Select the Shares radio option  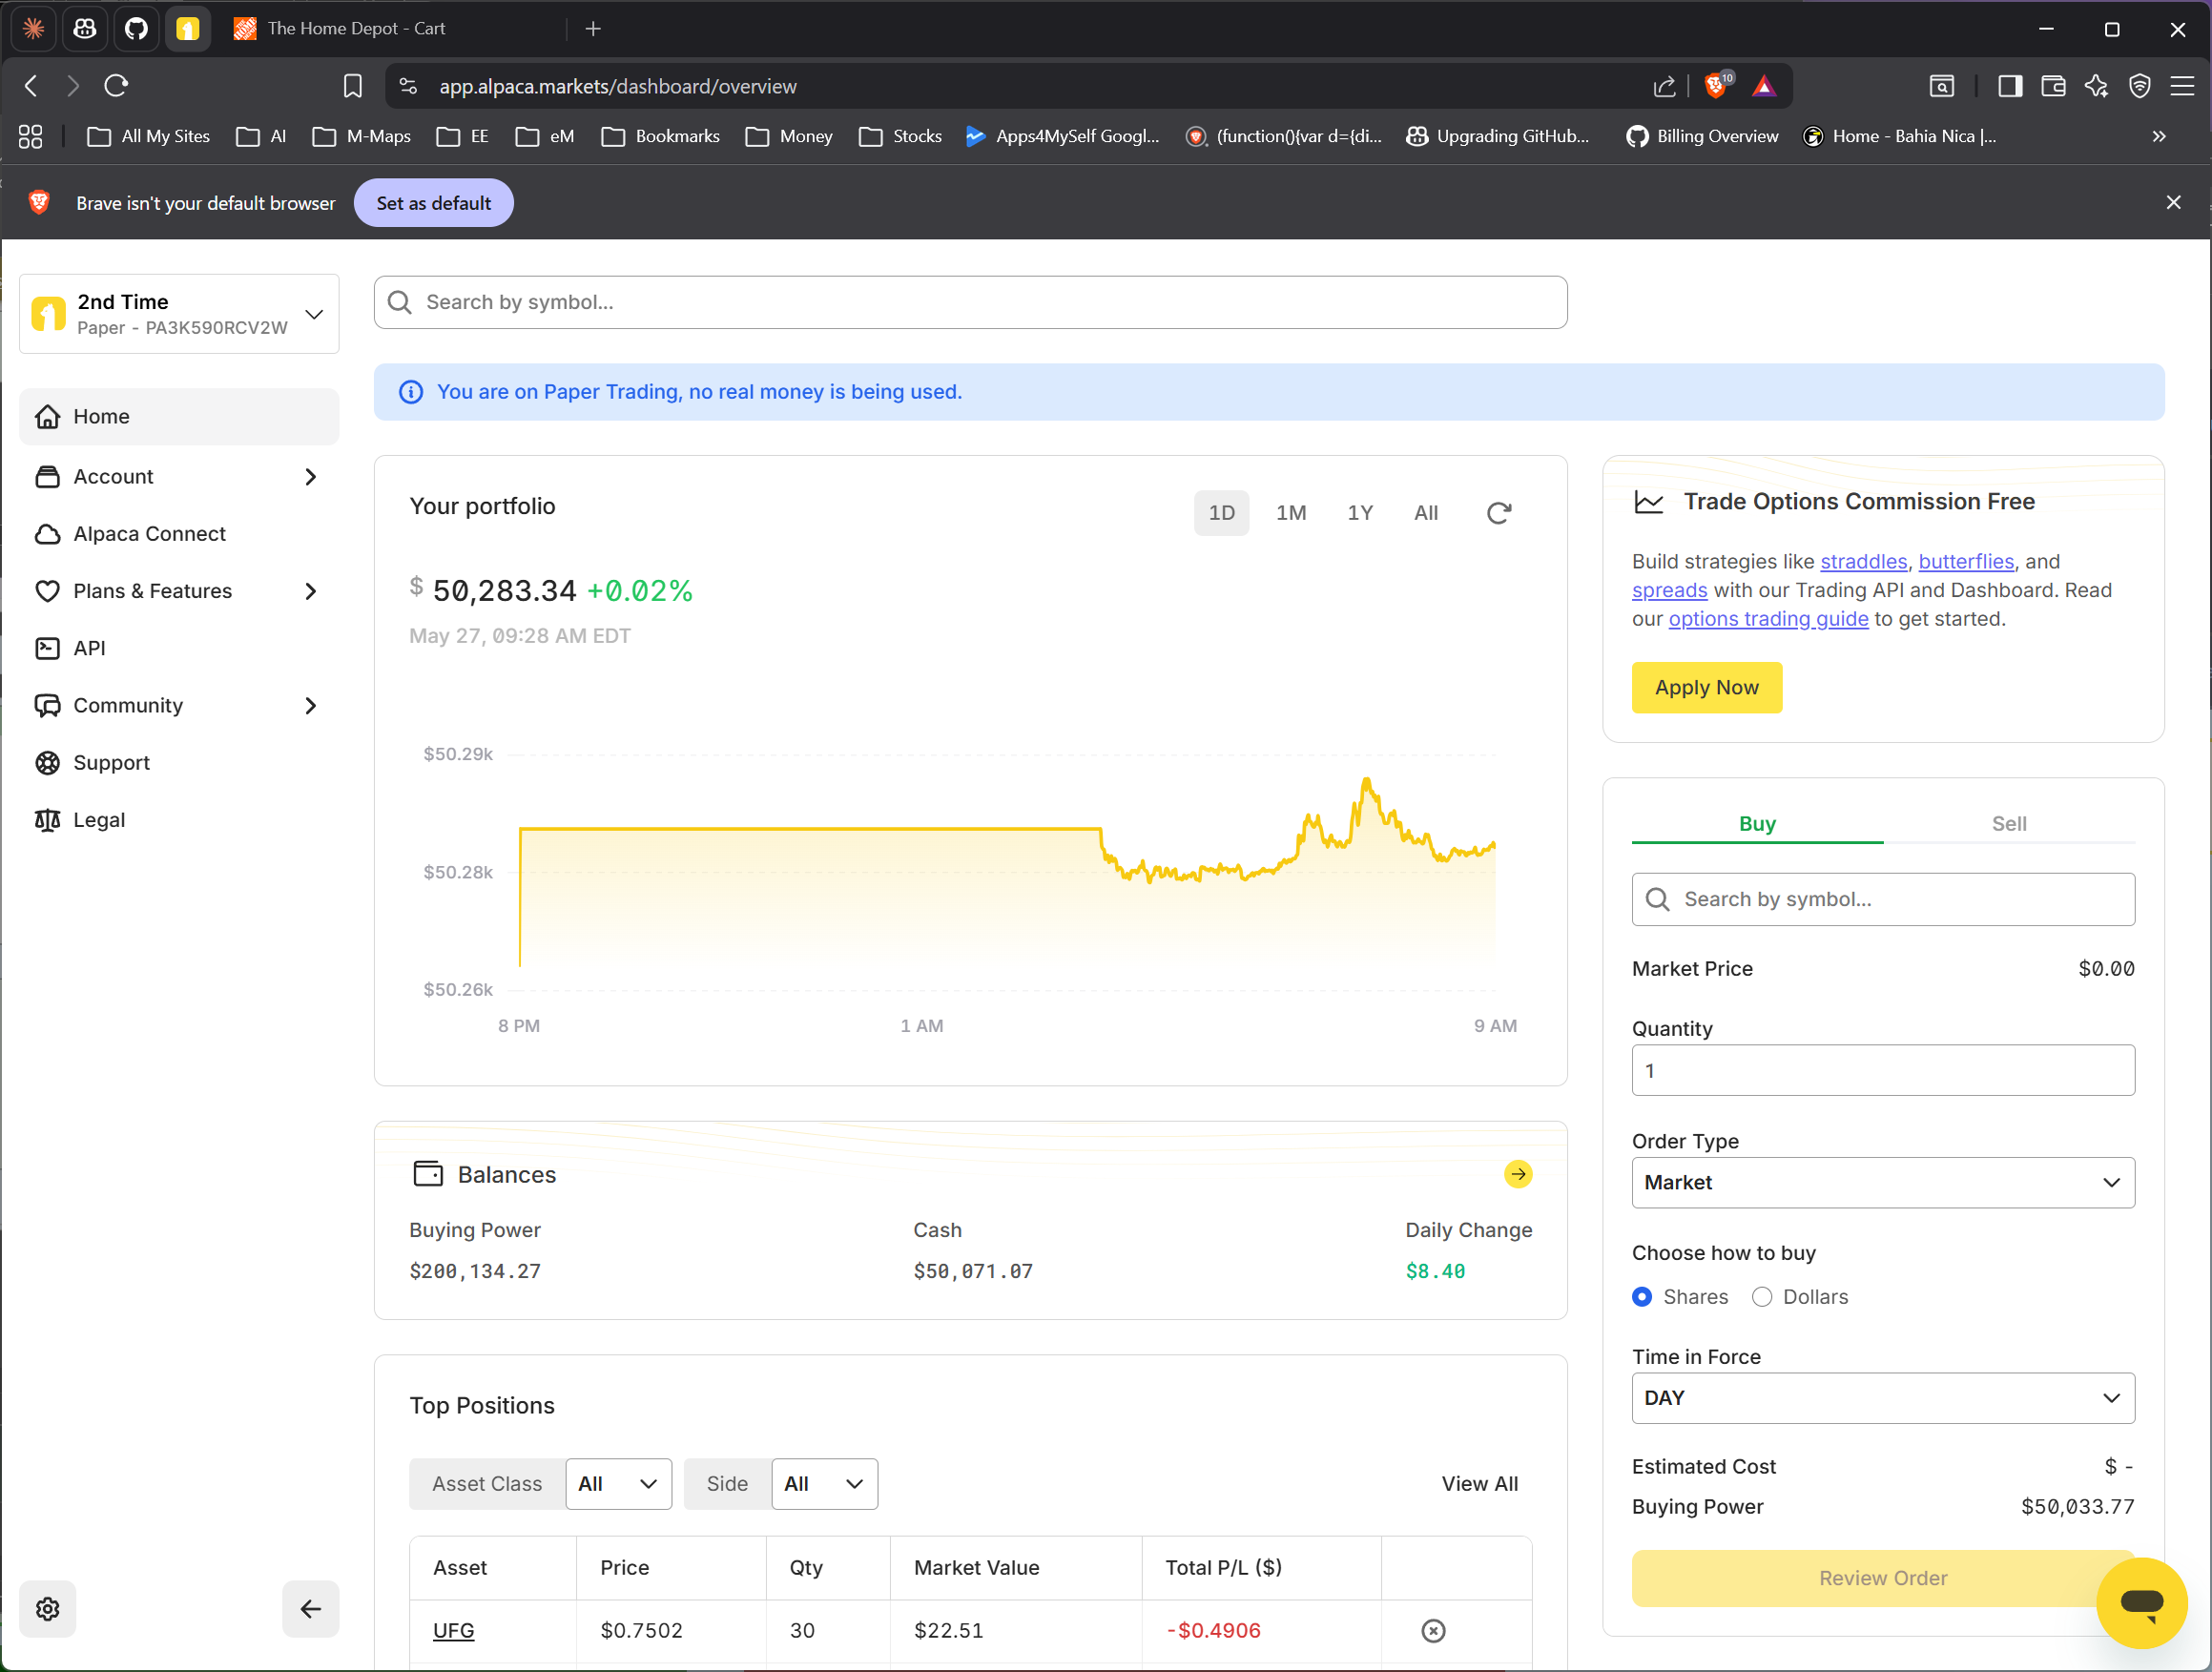pos(1641,1297)
